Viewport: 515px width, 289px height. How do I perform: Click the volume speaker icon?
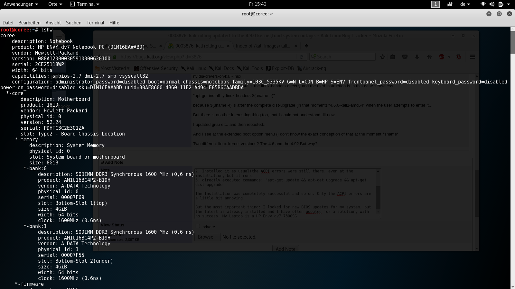click(x=492, y=4)
